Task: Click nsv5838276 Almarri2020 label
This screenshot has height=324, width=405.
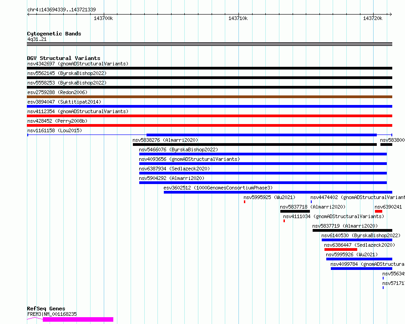Action: pos(165,140)
